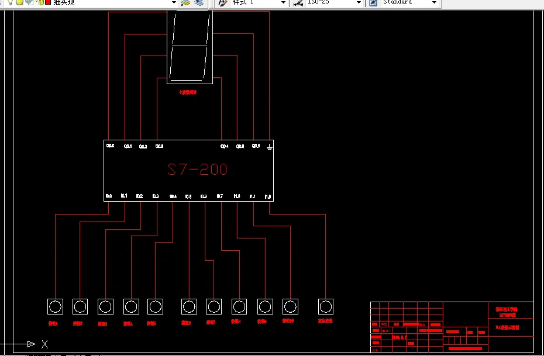Expand the Standard table style dropdown
This screenshot has width=544, height=356.
434,2
